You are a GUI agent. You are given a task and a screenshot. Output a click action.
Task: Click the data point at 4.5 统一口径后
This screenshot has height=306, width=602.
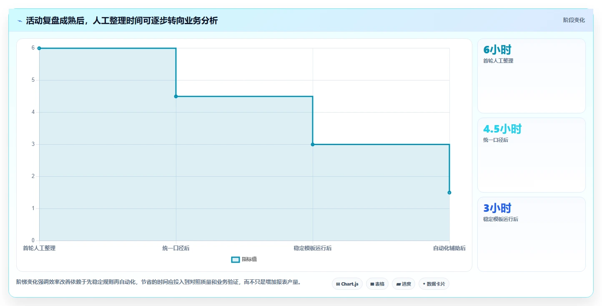click(176, 96)
